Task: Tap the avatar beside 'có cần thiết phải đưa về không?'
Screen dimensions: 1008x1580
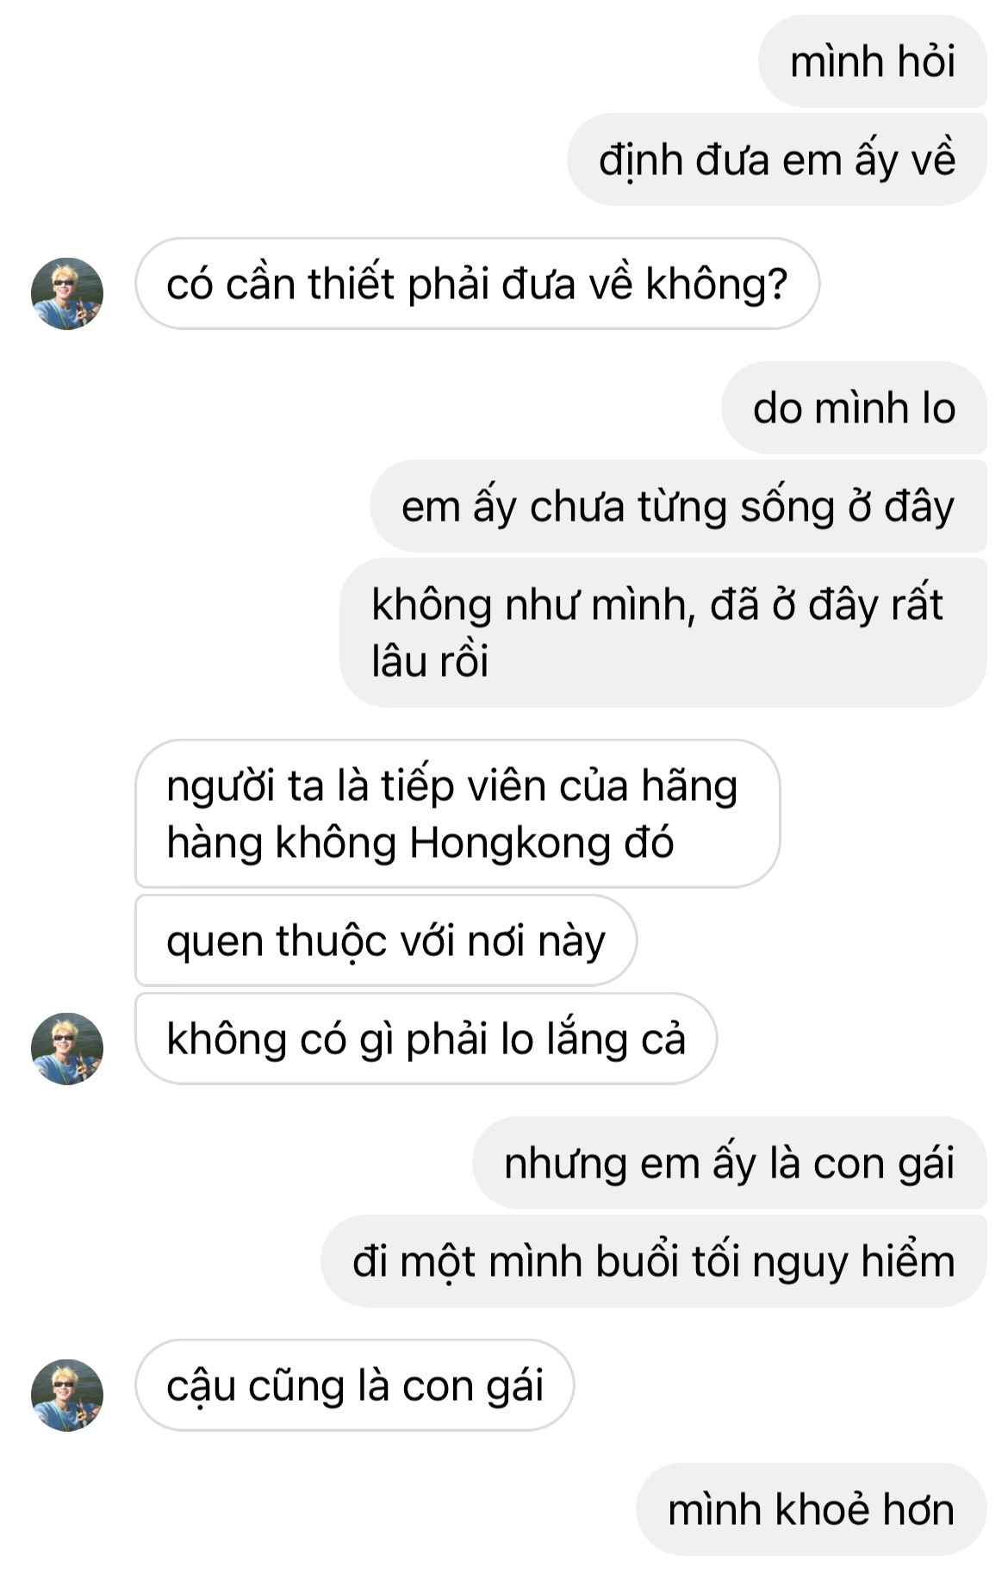Action: 67,293
